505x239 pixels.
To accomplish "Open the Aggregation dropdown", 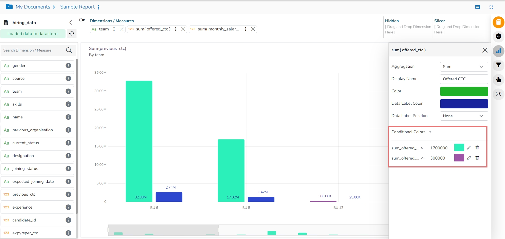I will [x=464, y=67].
